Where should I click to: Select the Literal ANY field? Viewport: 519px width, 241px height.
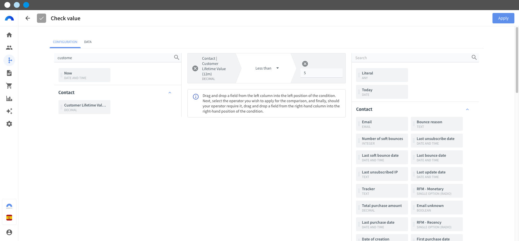pos(382,75)
